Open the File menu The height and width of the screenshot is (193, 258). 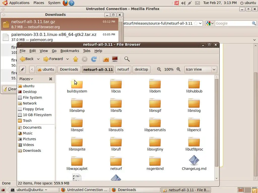22,51
